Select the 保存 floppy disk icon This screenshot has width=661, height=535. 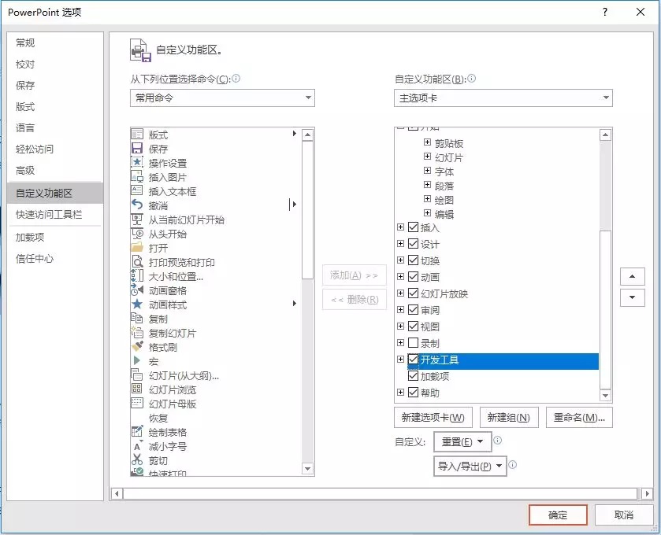137,148
